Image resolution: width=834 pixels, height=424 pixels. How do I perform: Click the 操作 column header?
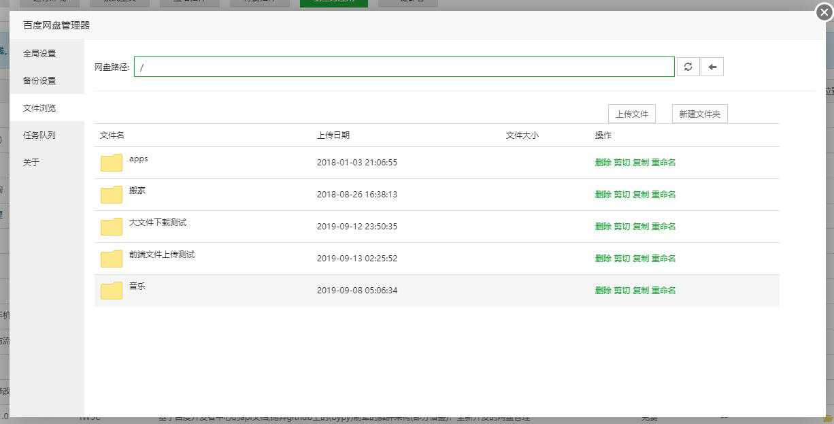[603, 135]
